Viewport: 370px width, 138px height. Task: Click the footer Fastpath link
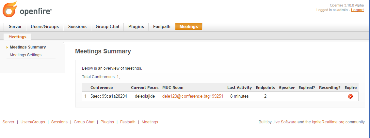[x=128, y=122]
